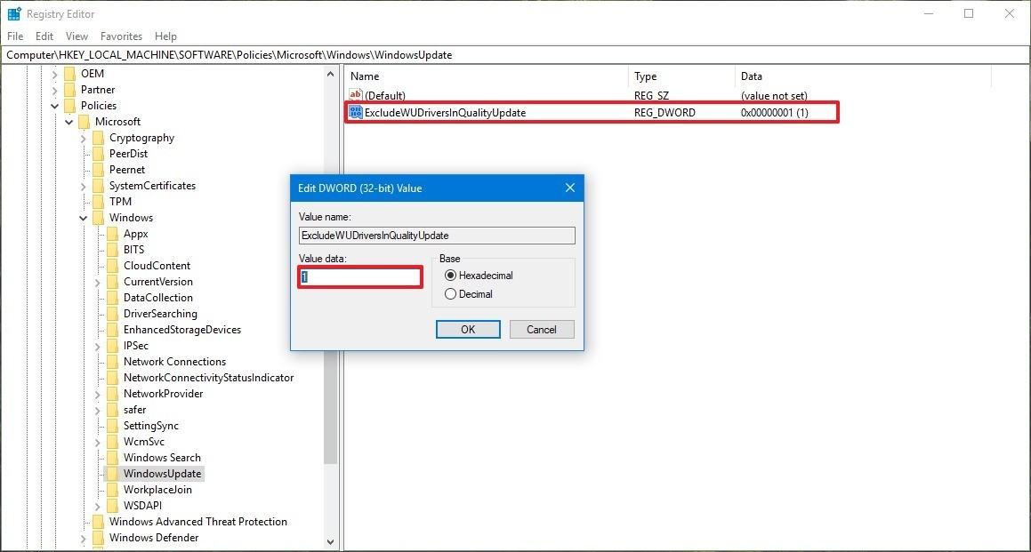Image resolution: width=1031 pixels, height=552 pixels.
Task: Collapse the Policies tree node
Action: [x=53, y=105]
